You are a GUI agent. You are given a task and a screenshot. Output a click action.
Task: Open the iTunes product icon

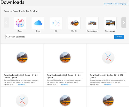pos(20,23)
